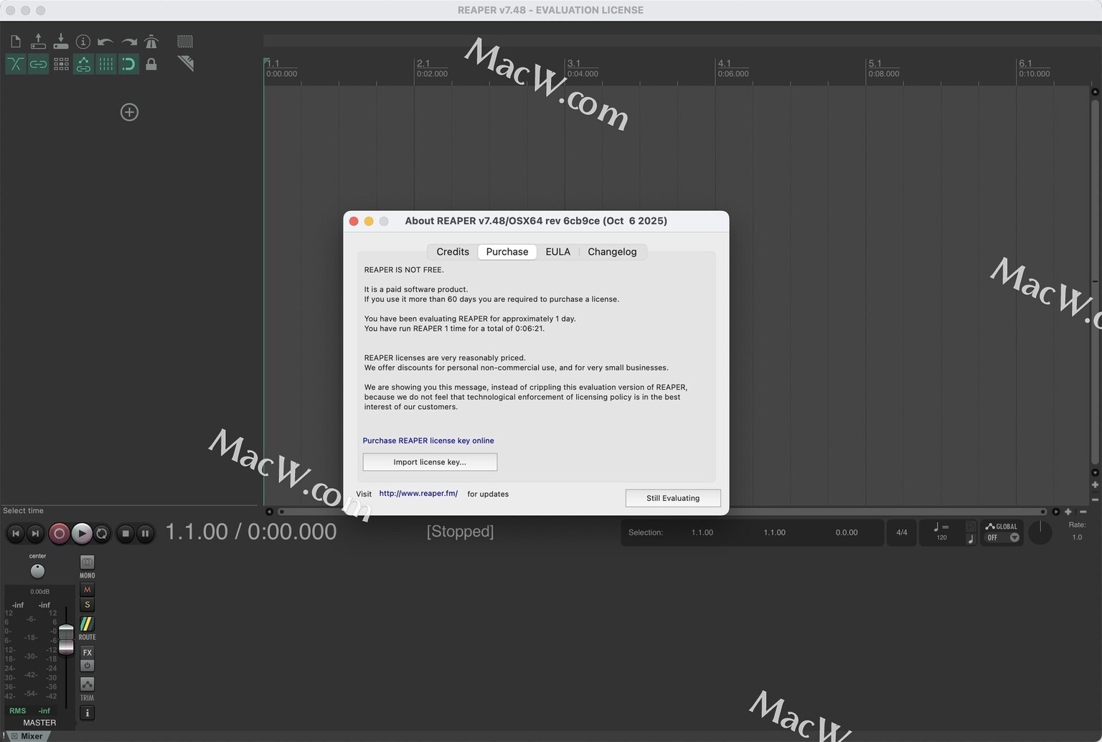Open the EULA tab

(558, 252)
